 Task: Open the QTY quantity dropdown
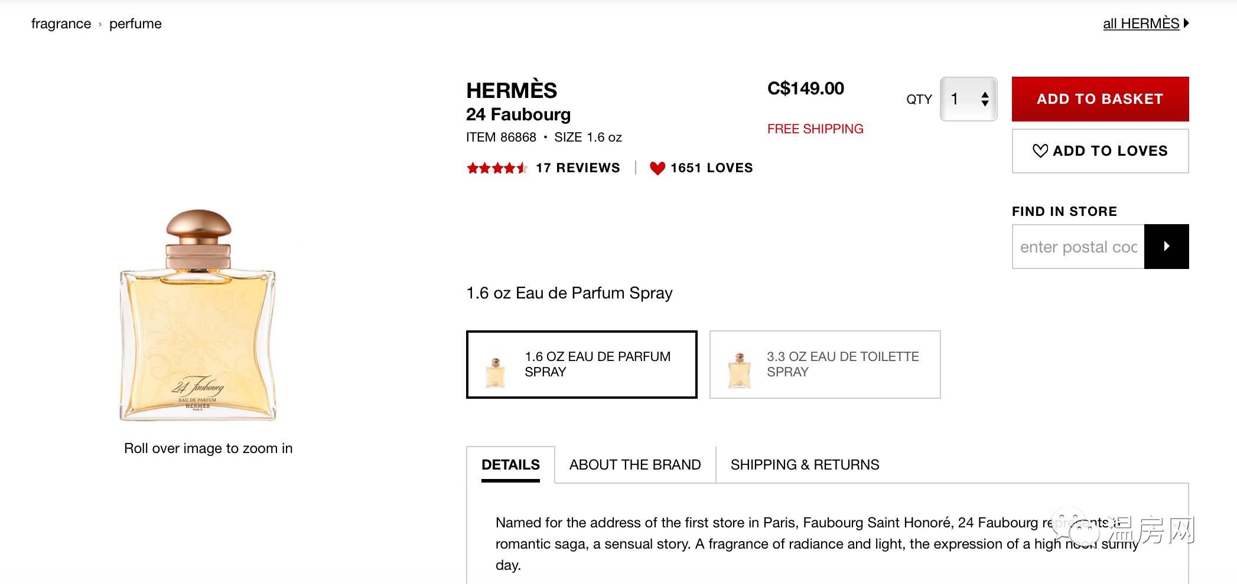click(x=968, y=99)
